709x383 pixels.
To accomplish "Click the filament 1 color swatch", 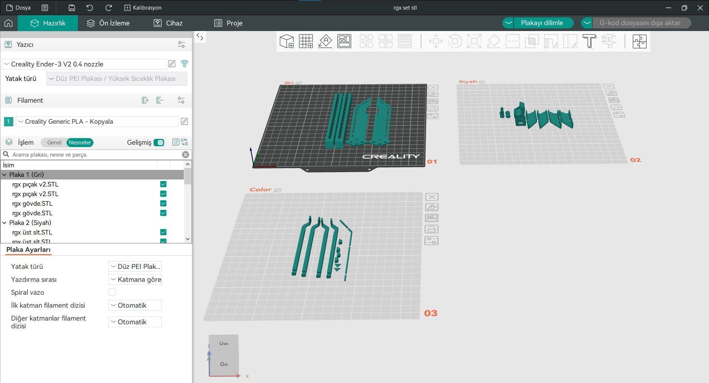I will pos(8,122).
